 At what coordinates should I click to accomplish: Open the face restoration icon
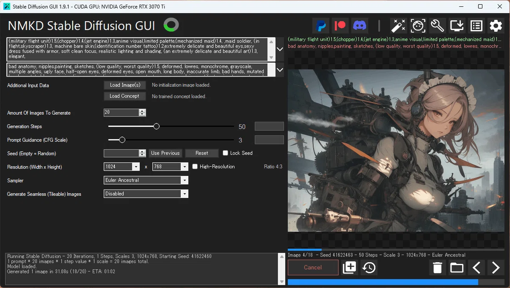418,26
